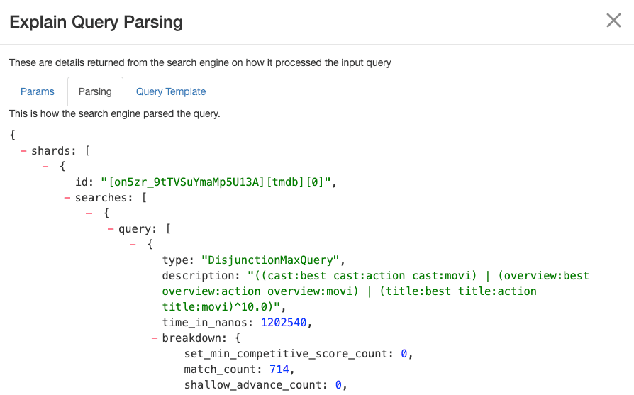Collapse the object directly under query
Screen dimensions: 634x395
pyautogui.click(x=133, y=245)
